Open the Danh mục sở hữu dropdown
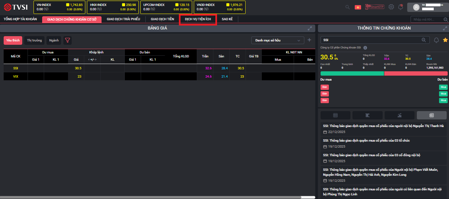The image size is (449, 199). [x=277, y=40]
